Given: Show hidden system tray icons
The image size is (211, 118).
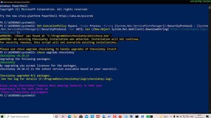Looking at the screenshot, I should (x=171, y=117).
